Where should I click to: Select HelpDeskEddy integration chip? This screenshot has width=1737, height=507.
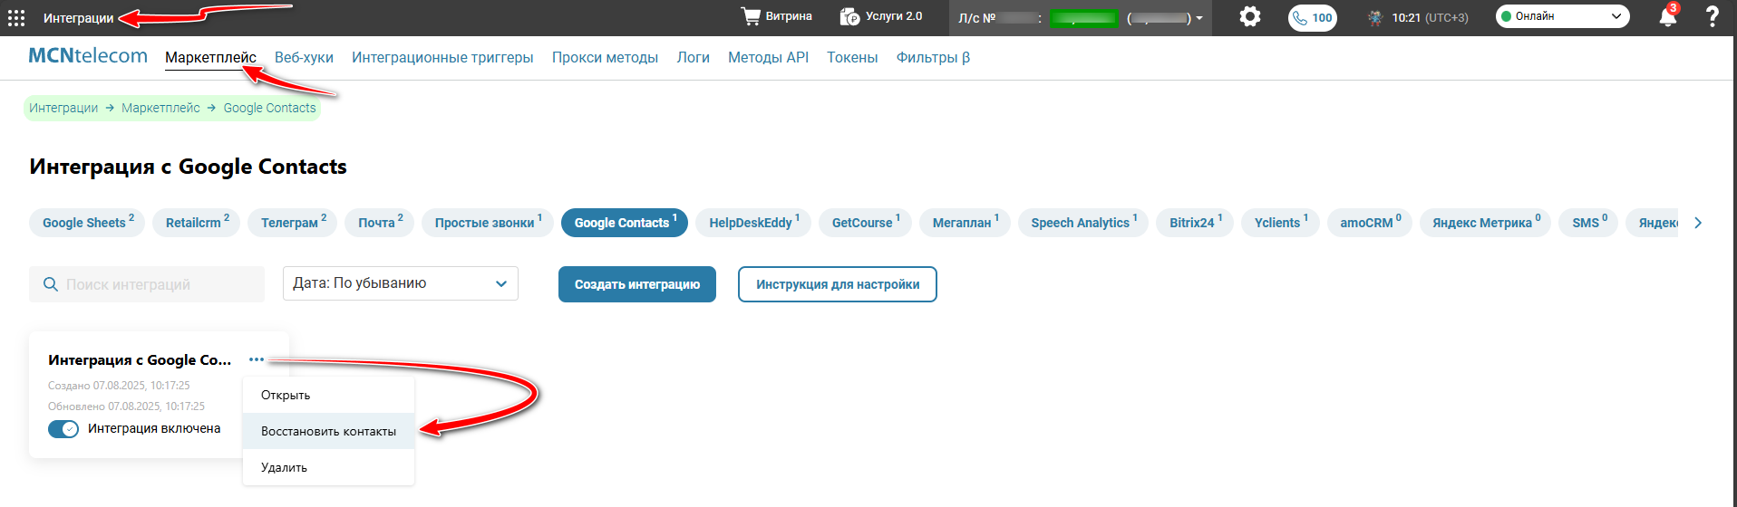[753, 223]
